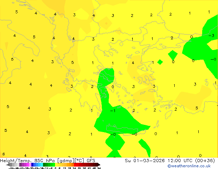
Task: Select the bright yellow swatch in the legend
Action: coord(56,165)
